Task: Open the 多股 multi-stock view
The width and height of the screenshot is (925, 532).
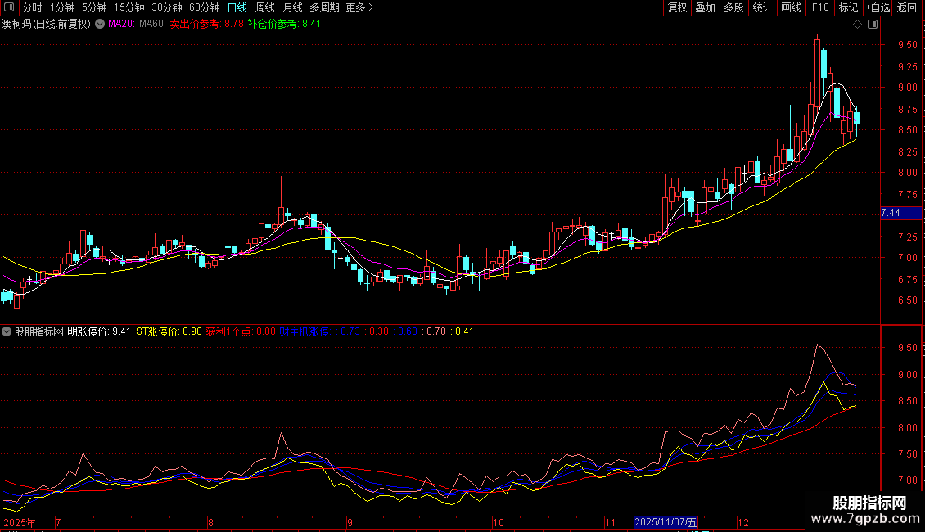Action: (x=733, y=7)
